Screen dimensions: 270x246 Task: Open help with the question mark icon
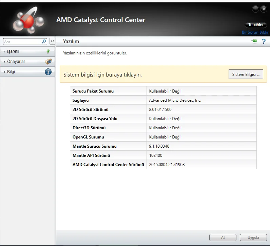(264, 41)
